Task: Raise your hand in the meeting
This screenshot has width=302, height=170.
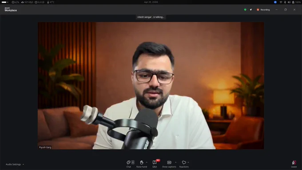Action: pyautogui.click(x=142, y=164)
